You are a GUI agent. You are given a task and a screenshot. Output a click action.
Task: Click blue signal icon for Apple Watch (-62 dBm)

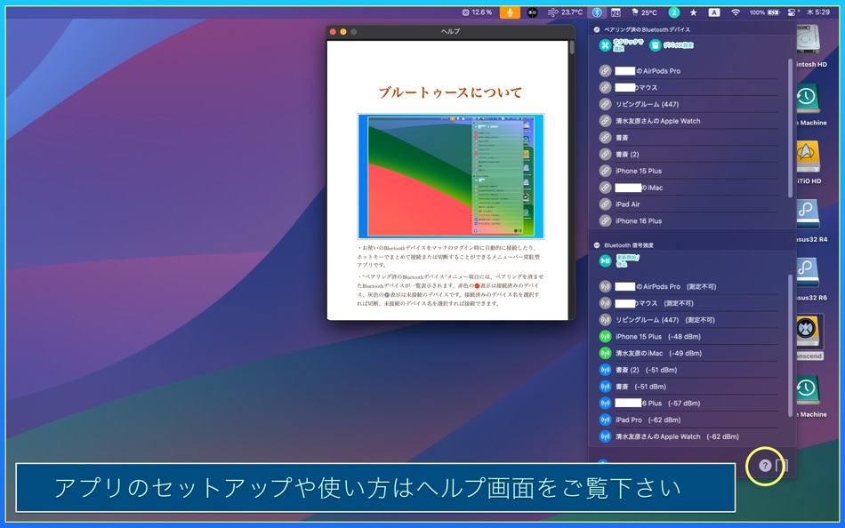605,436
